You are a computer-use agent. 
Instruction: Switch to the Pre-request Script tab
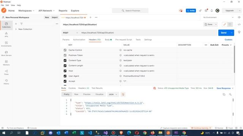coord(123,40)
